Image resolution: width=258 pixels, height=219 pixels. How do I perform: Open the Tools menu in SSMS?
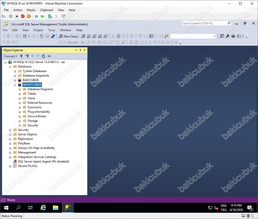(x=52, y=30)
